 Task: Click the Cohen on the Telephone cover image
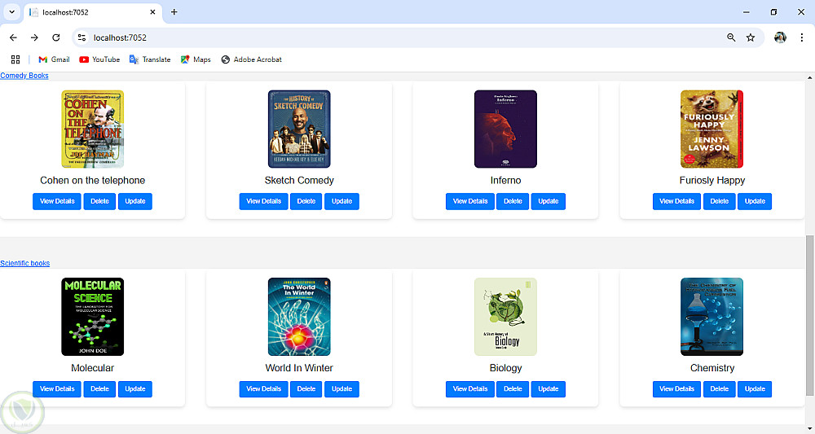[93, 129]
